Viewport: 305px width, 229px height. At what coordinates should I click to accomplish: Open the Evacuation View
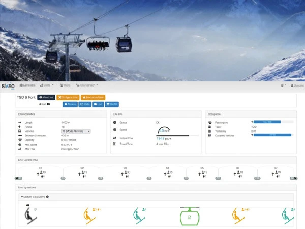pyautogui.click(x=93, y=97)
